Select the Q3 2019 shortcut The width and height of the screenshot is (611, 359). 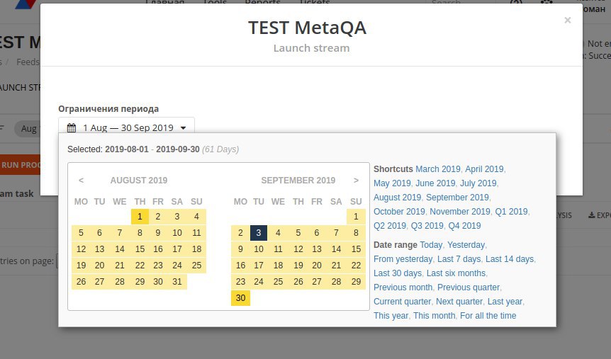coord(427,225)
